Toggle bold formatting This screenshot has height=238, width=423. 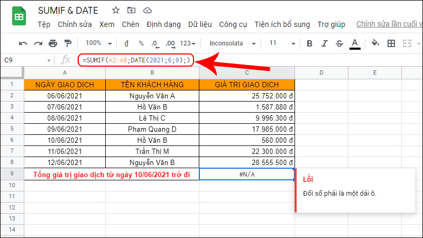point(310,43)
